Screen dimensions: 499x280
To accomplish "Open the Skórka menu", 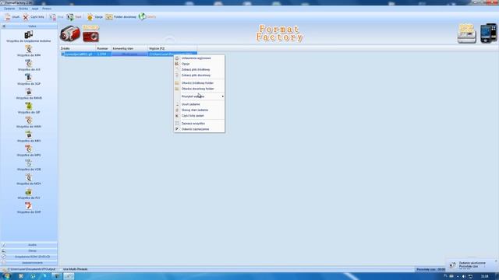I will tap(23, 9).
